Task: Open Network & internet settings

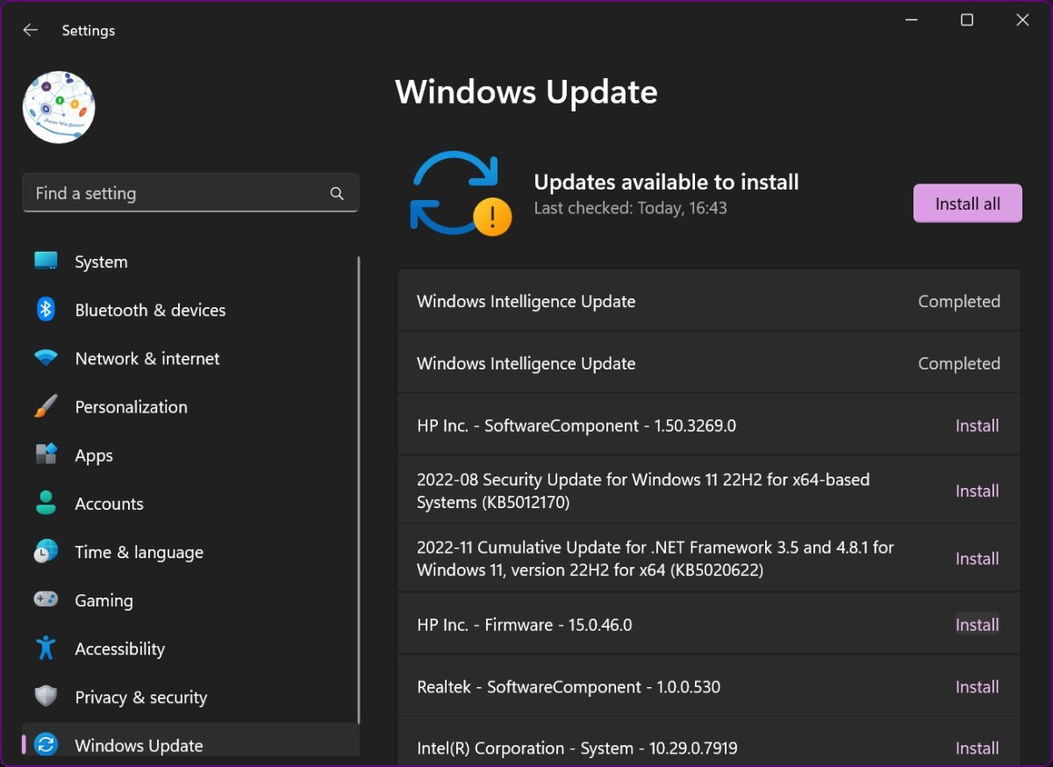Action: pyautogui.click(x=46, y=358)
